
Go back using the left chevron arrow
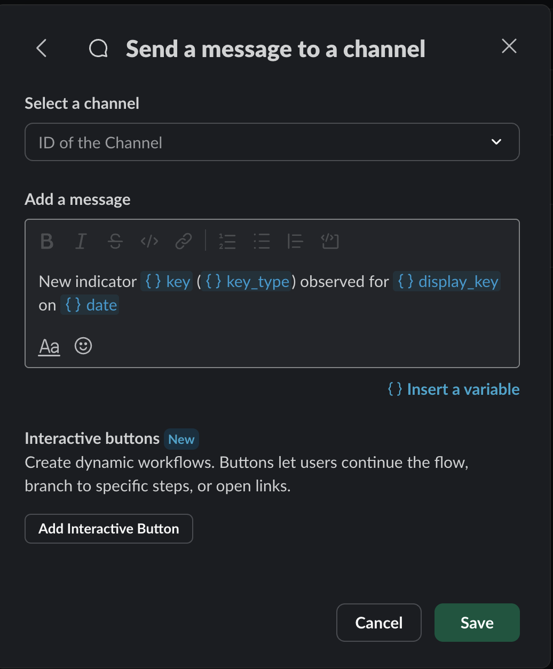(41, 48)
